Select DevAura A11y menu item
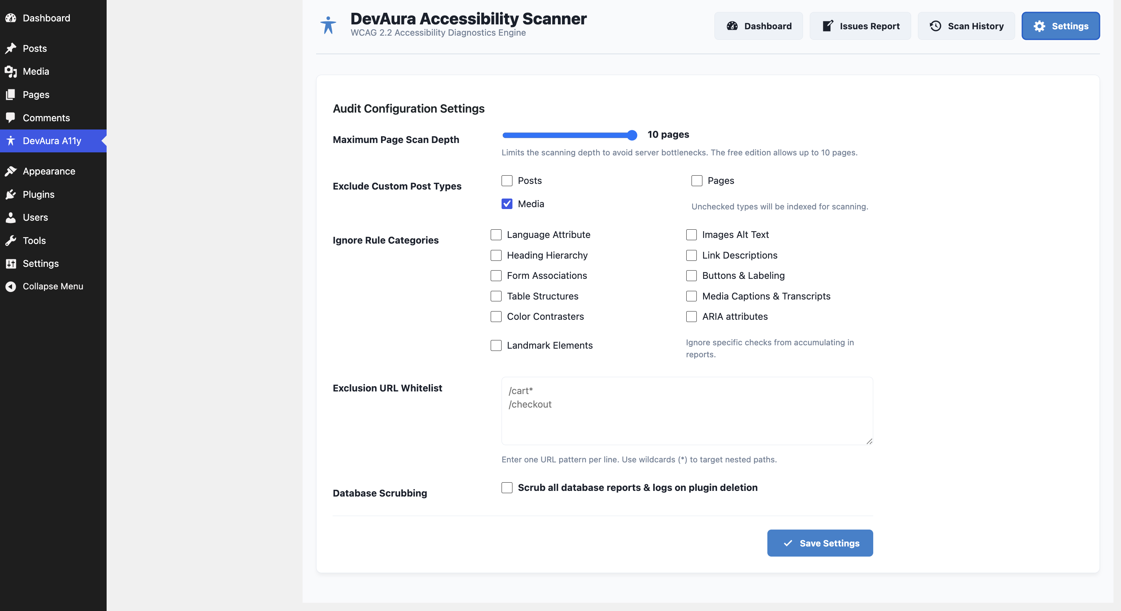This screenshot has width=1121, height=611. (53, 141)
